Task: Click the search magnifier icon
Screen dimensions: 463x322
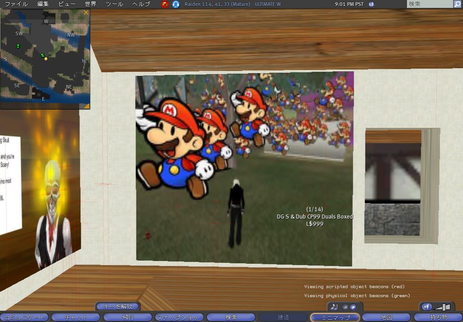Action: [458, 4]
